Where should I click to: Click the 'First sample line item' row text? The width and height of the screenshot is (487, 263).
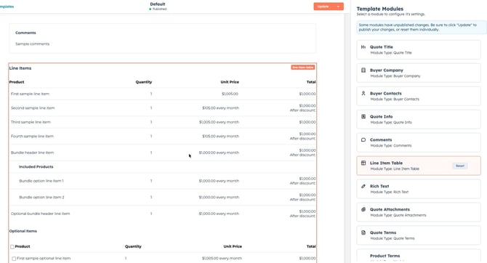pyautogui.click(x=30, y=94)
